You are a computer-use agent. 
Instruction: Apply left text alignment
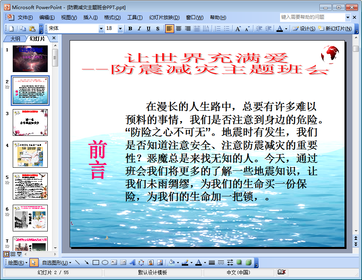click(169, 29)
